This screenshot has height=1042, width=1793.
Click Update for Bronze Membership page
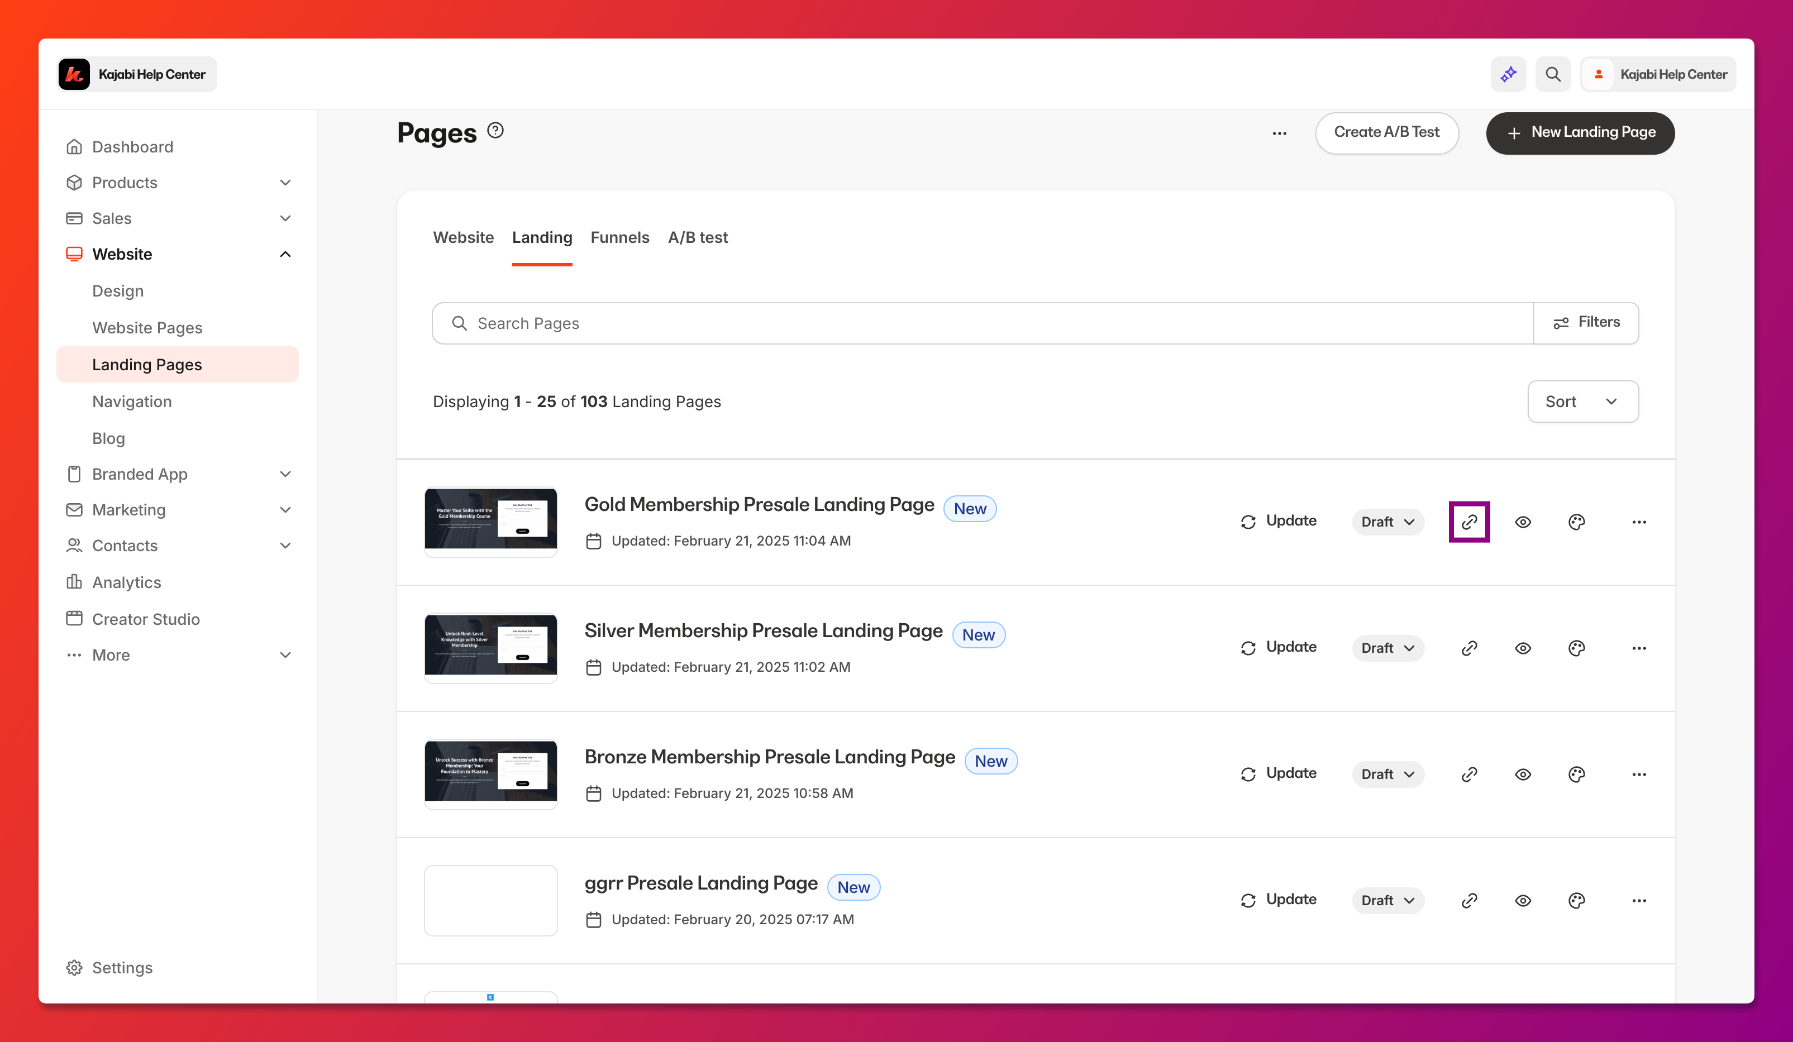1278,773
